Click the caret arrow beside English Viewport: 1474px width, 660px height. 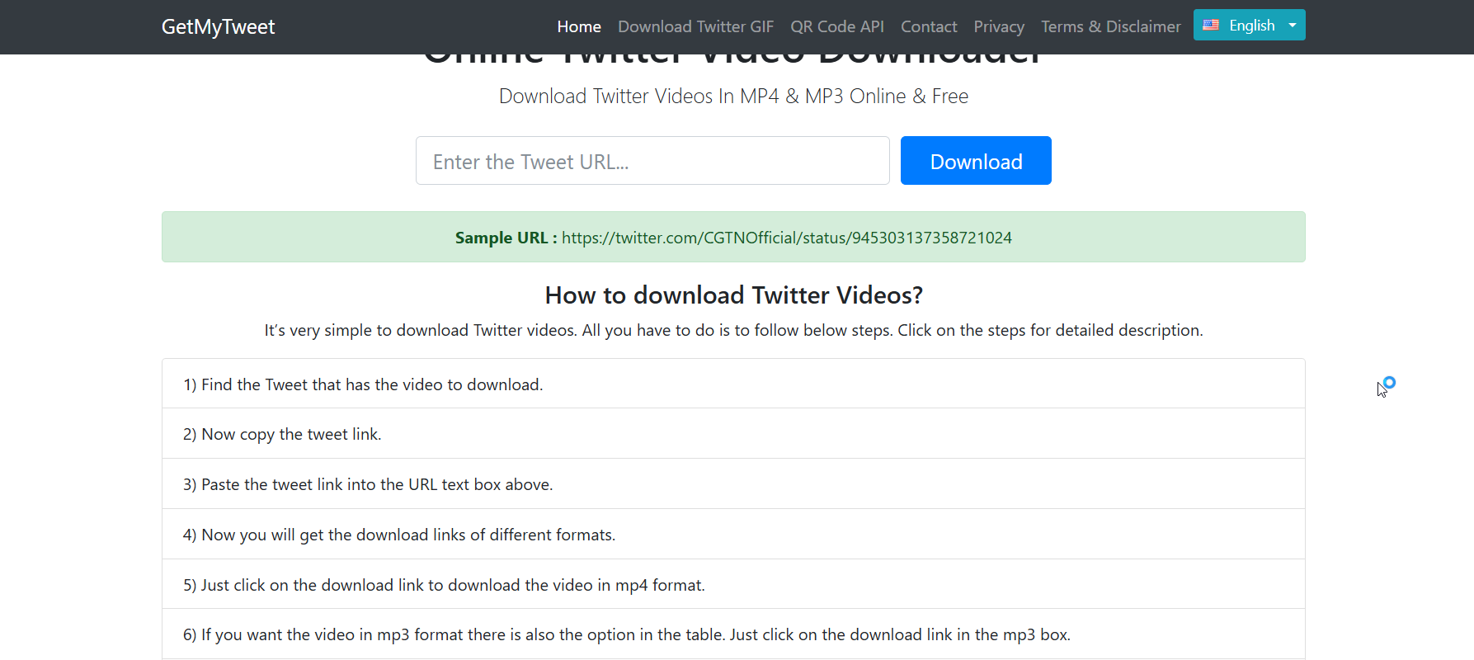(1293, 26)
